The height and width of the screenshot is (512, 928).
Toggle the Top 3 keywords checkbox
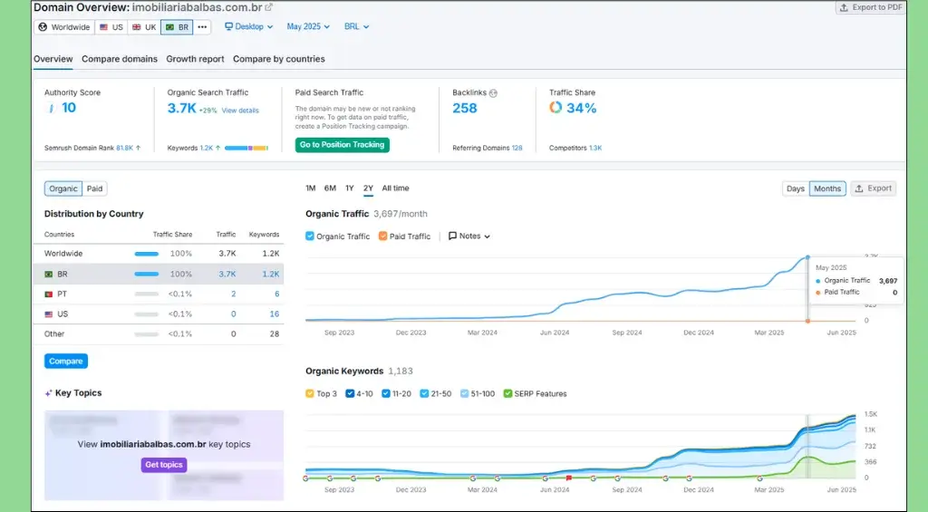(310, 393)
